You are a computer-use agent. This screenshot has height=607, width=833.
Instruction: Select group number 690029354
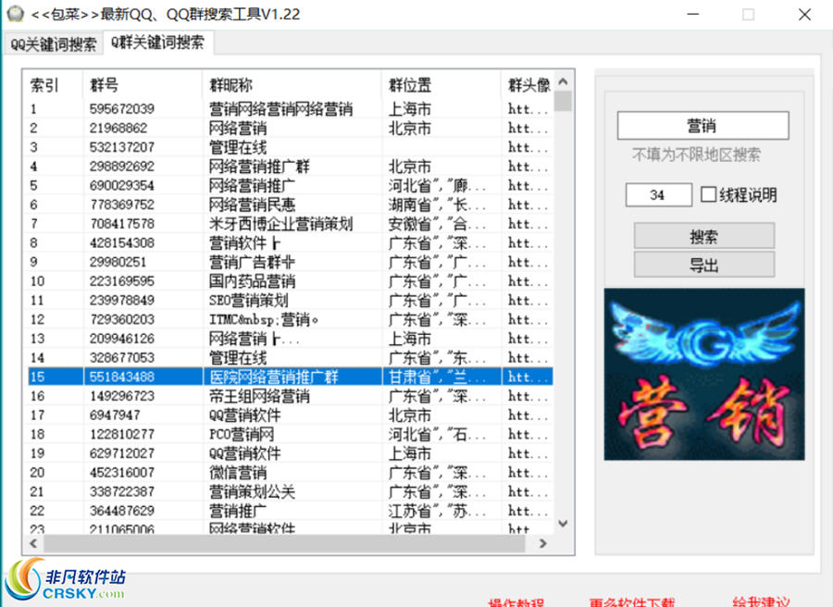click(290, 185)
